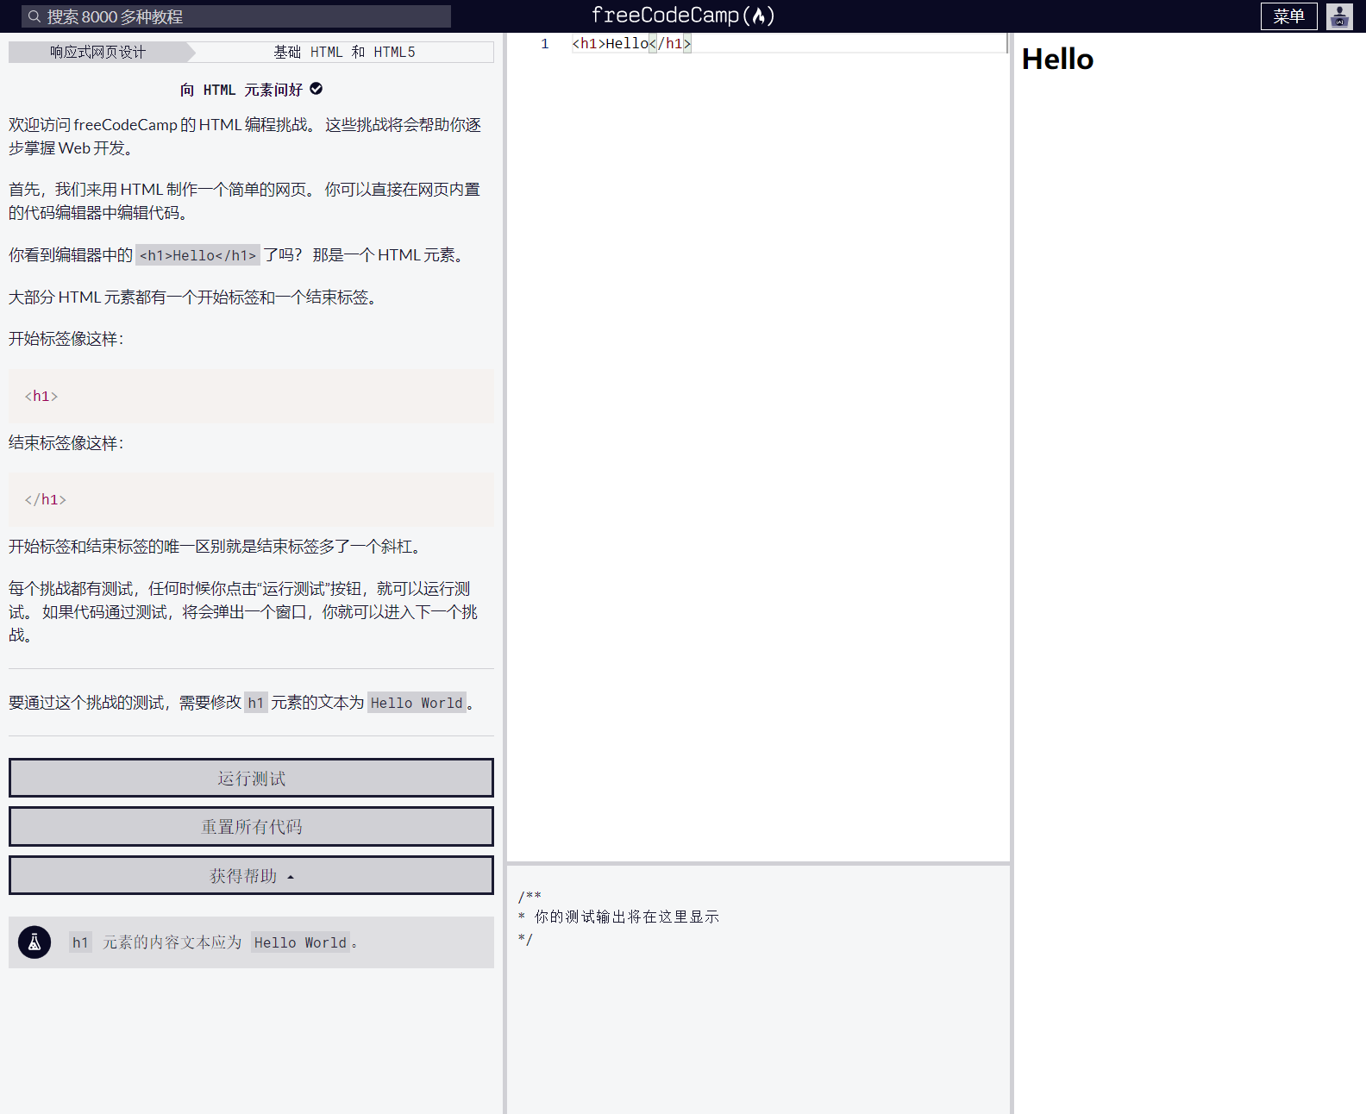Click the </h1> closing tag example block
The height and width of the screenshot is (1114, 1366).
(251, 499)
